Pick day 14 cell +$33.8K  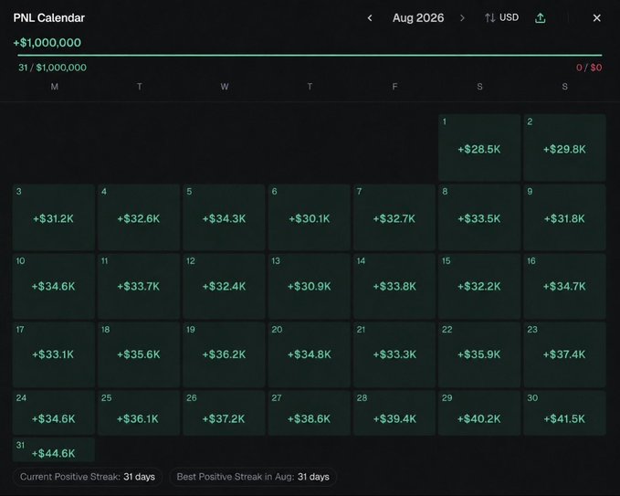coord(394,286)
